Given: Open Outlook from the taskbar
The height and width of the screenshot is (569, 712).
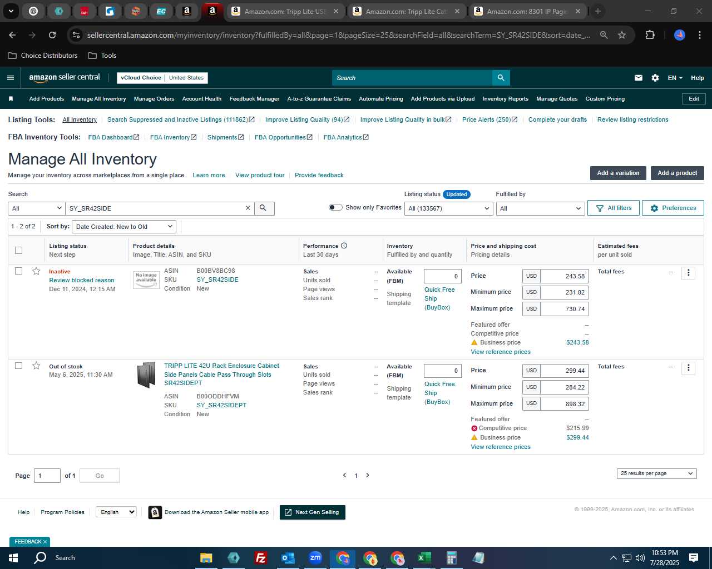Looking at the screenshot, I should (x=288, y=558).
